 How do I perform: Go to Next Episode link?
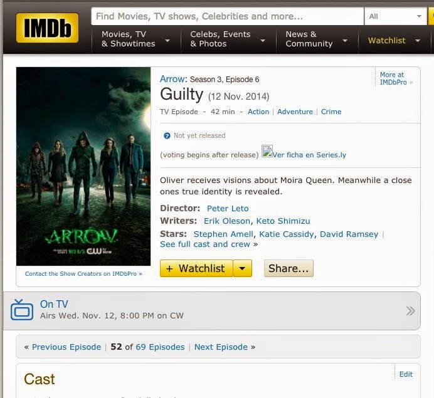point(221,347)
